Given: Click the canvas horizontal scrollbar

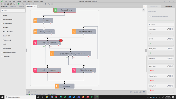Looking at the screenshot, I should click(x=59, y=90).
